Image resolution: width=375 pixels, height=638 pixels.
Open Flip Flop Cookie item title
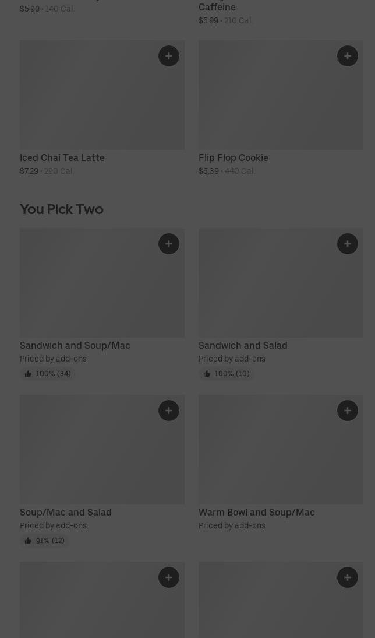click(x=234, y=158)
